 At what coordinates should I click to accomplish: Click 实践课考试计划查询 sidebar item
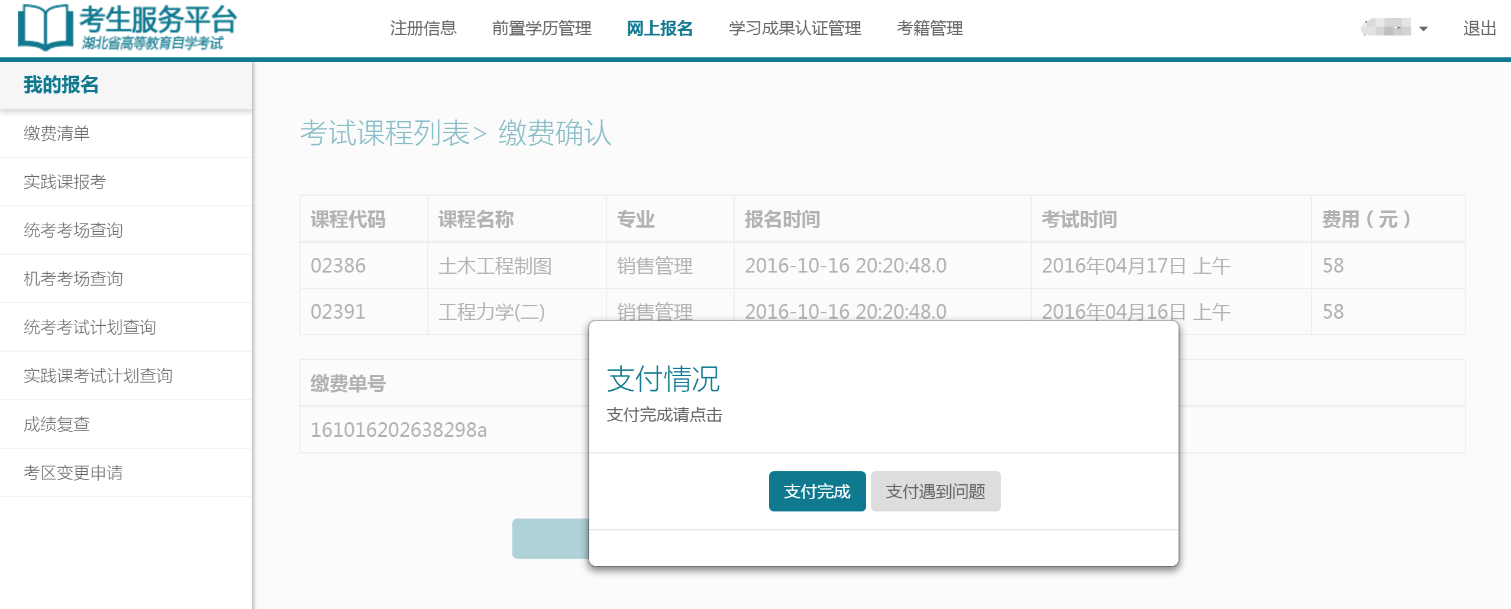98,376
